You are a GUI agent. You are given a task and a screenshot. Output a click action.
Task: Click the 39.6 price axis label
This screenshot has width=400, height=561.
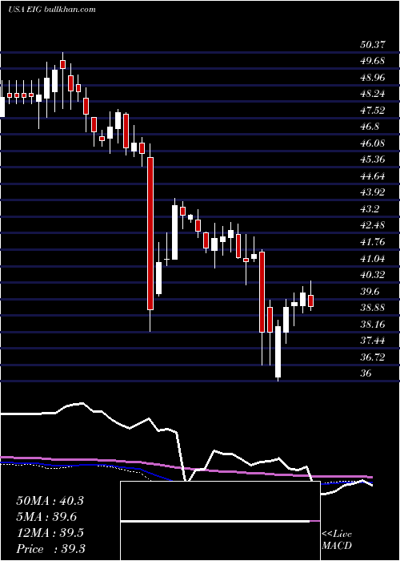(x=370, y=291)
